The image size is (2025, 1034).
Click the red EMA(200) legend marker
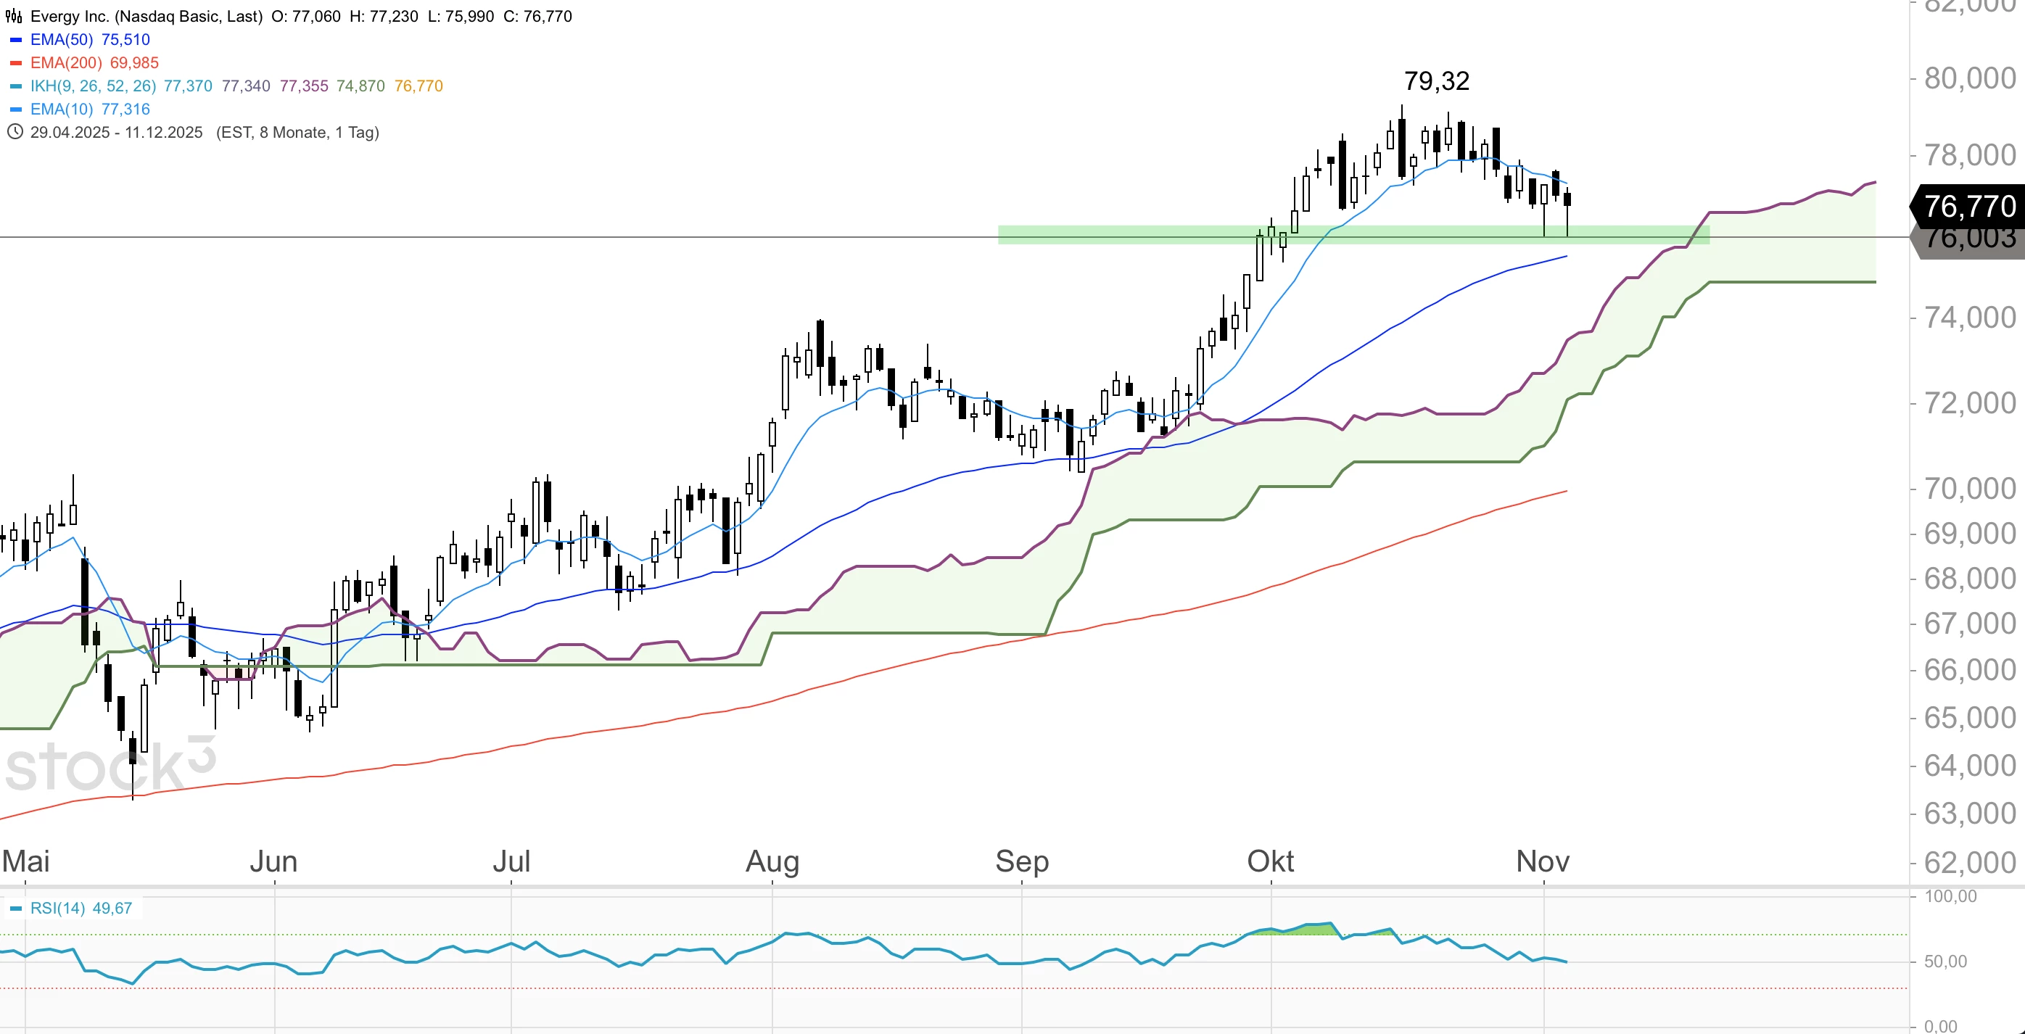click(x=16, y=63)
